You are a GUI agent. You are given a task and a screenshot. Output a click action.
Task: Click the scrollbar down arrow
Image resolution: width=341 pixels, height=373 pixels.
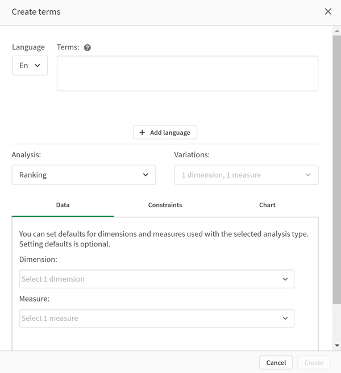[x=336, y=345]
